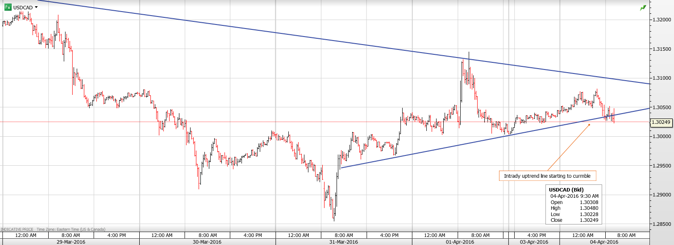Select the 31-Mar-2016 date segment
This screenshot has width=674, height=245.
coord(344,242)
